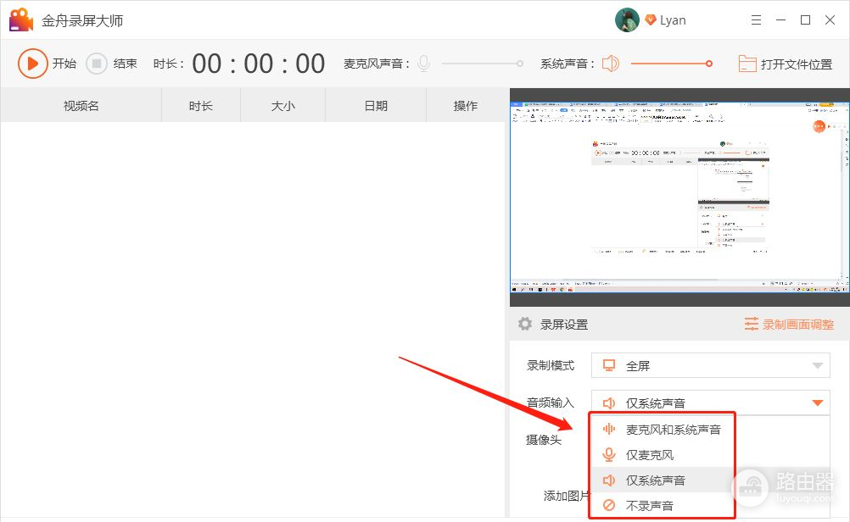This screenshot has height=522, width=850.
Task: Open the hamburger main menu
Action: 757,20
